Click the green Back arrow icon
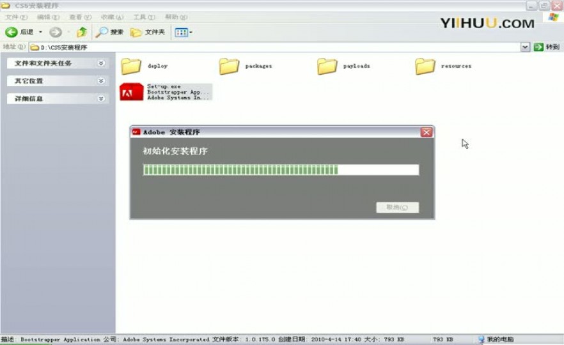Screen dimensions: 564x345 pos(11,33)
